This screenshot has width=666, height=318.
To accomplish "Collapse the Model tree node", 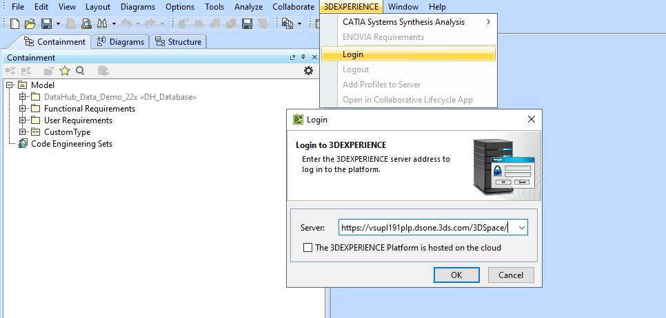I will click(x=10, y=85).
